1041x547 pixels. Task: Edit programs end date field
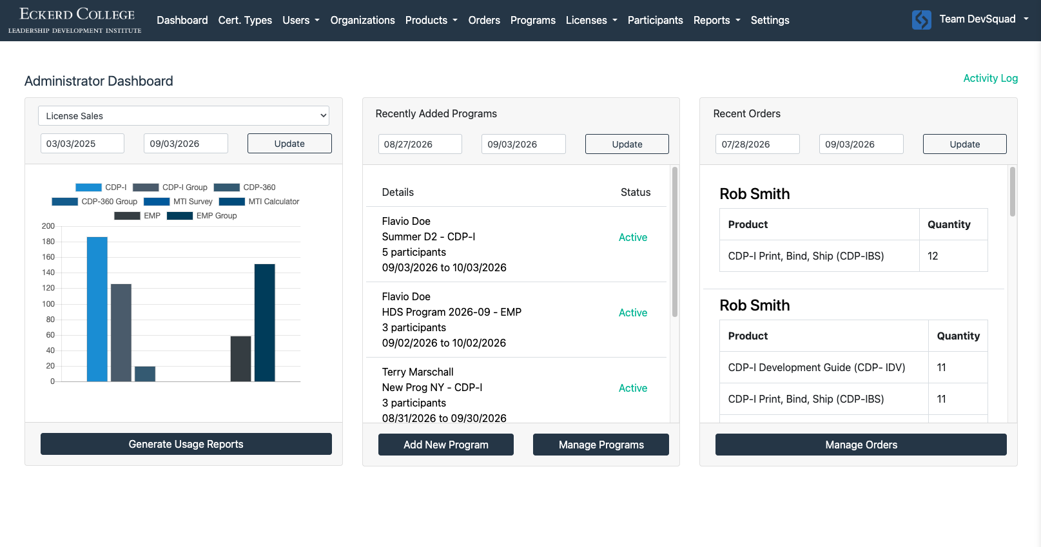pos(523,144)
